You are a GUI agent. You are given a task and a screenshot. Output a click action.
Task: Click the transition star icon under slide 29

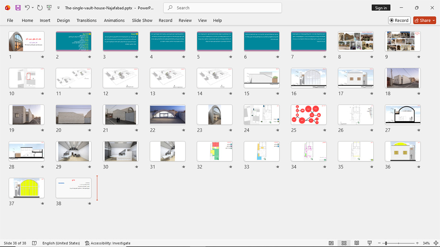click(x=89, y=167)
